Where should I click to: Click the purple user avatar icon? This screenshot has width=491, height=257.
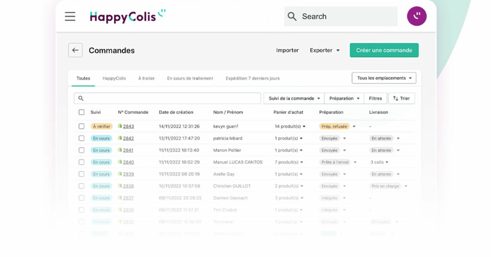pos(417,16)
